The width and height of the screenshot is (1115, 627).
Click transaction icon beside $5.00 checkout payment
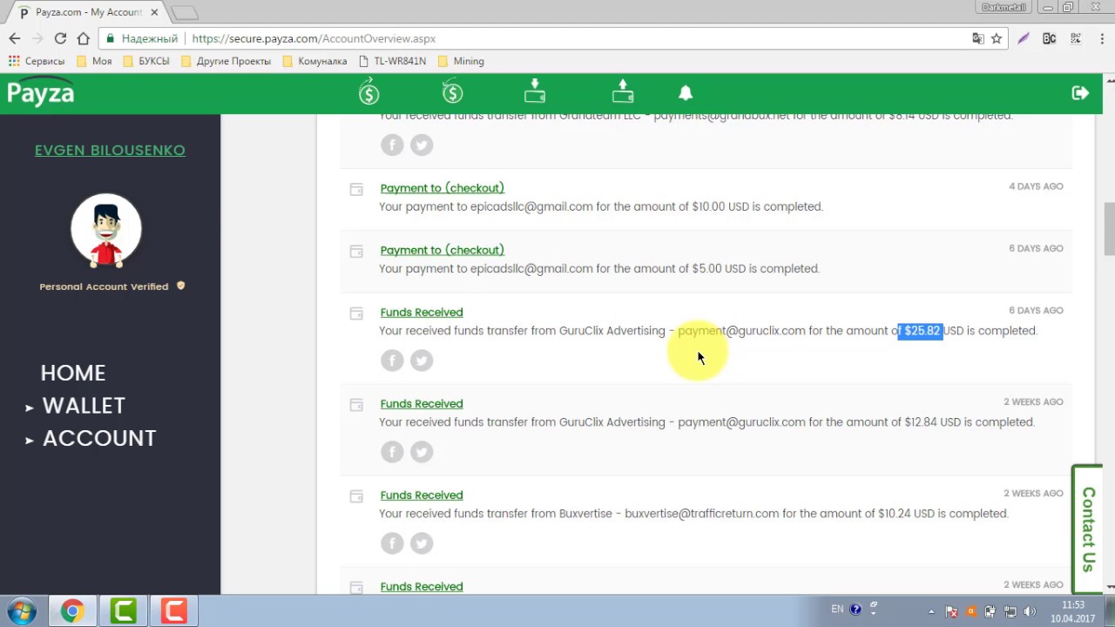356,252
